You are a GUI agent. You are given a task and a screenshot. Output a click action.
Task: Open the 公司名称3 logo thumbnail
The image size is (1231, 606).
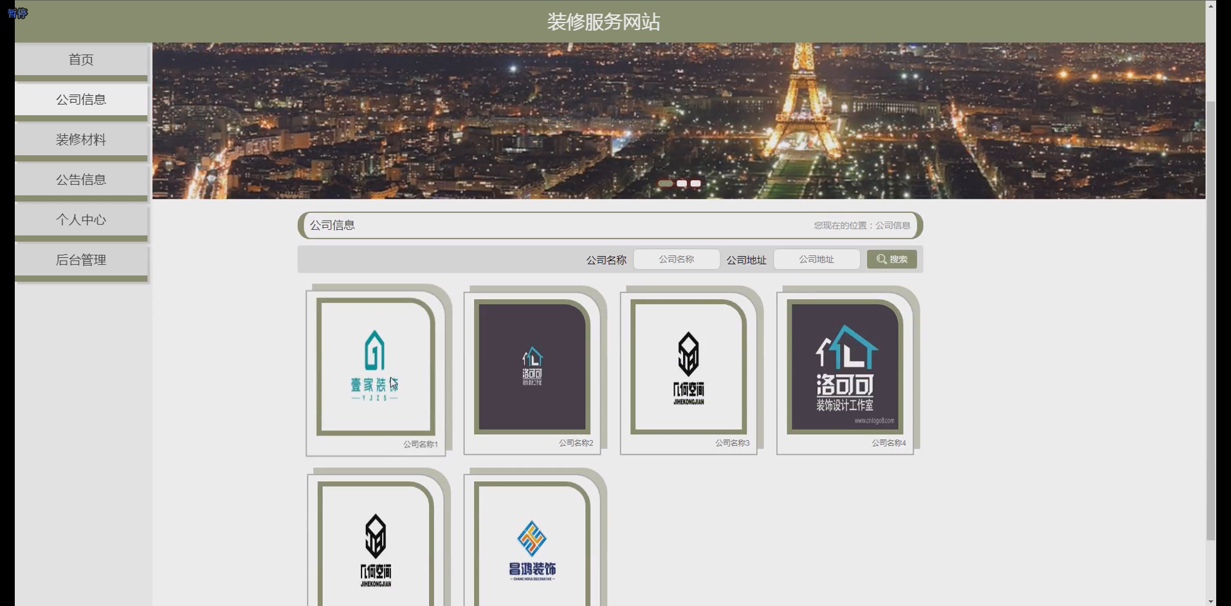tap(688, 366)
